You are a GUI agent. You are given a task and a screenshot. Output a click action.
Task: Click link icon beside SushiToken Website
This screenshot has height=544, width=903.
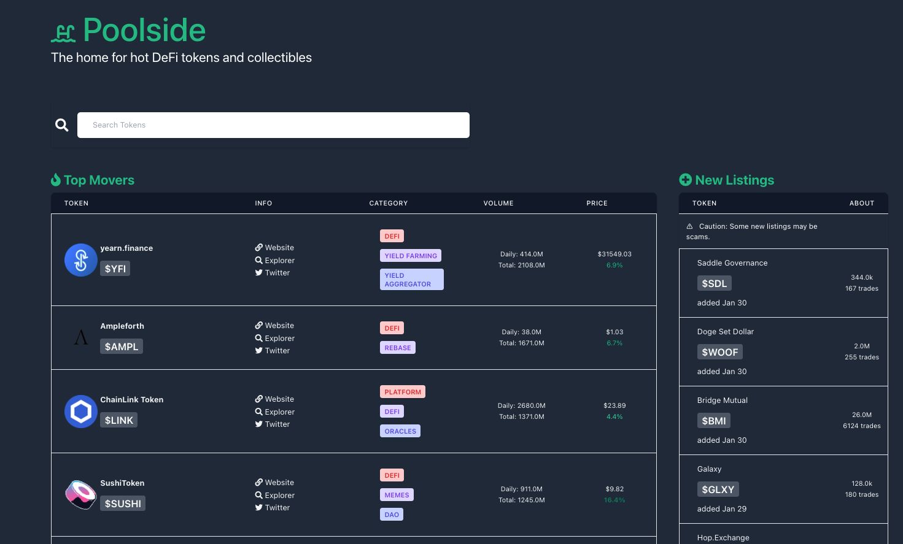tap(259, 483)
